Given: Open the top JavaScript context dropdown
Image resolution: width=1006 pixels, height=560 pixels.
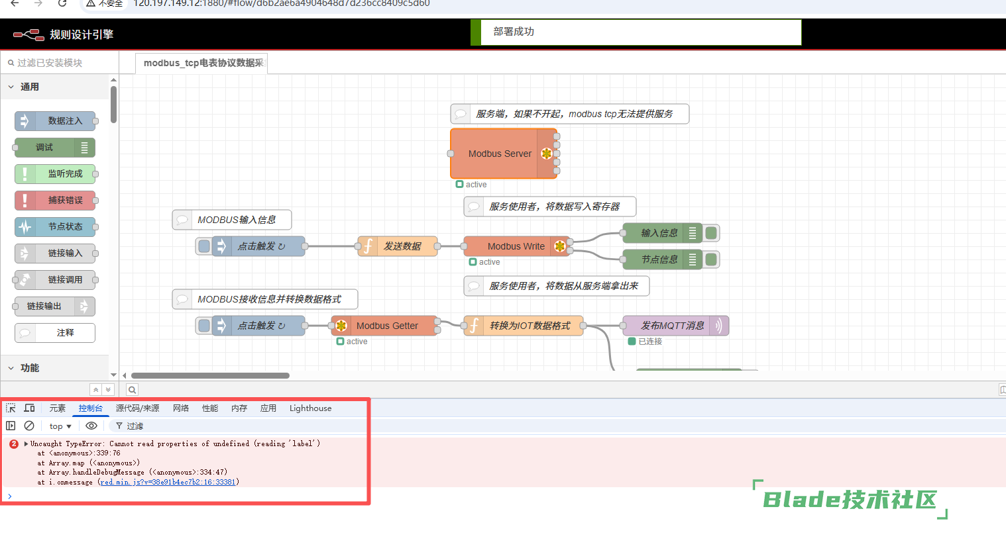Looking at the screenshot, I should (60, 426).
